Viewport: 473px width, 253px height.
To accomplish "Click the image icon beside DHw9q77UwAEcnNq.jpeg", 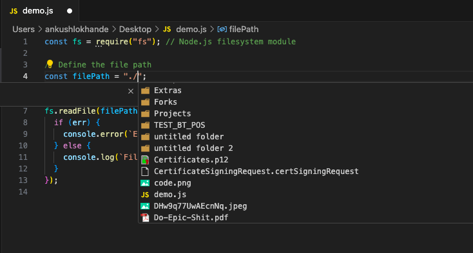I will [145, 206].
